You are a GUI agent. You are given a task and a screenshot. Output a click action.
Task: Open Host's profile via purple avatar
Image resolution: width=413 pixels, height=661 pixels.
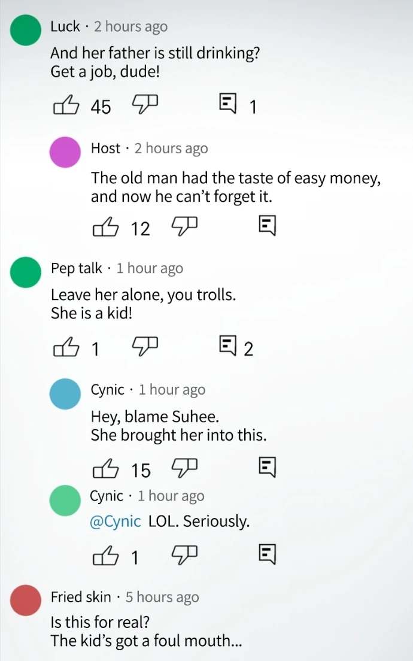pos(65,151)
